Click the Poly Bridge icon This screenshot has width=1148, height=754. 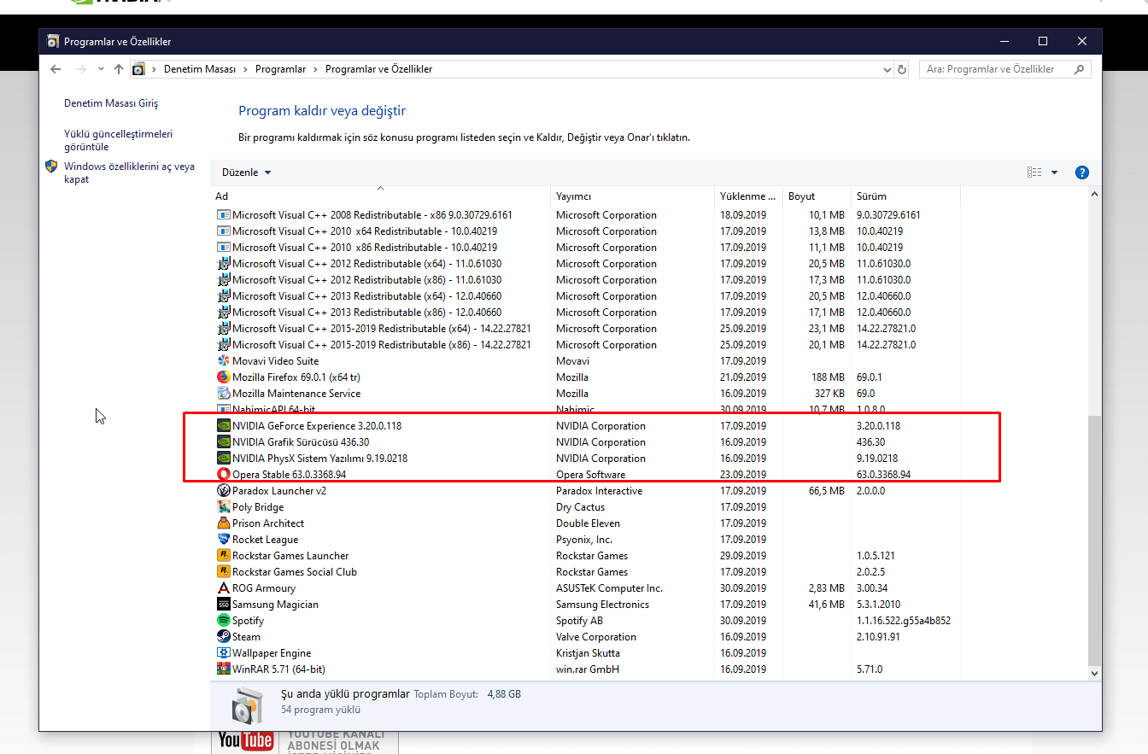click(224, 507)
